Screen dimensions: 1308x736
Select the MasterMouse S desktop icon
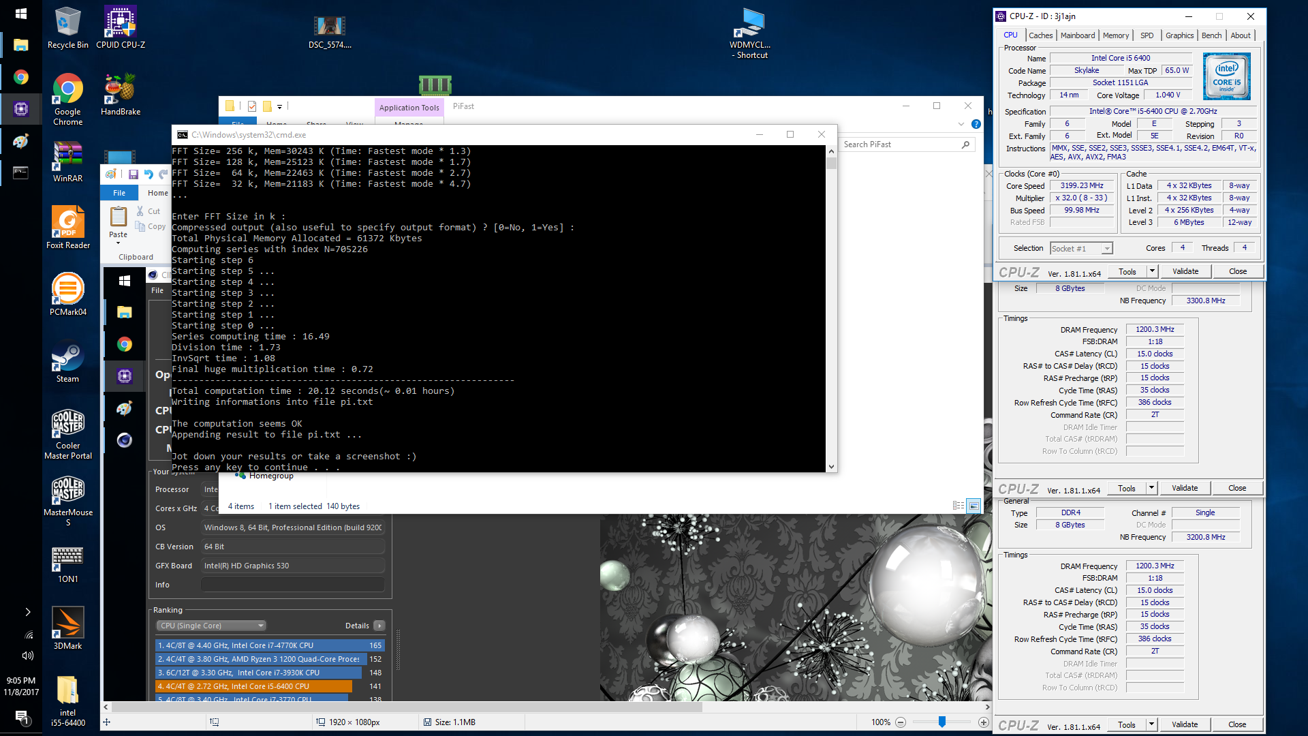[x=67, y=501]
